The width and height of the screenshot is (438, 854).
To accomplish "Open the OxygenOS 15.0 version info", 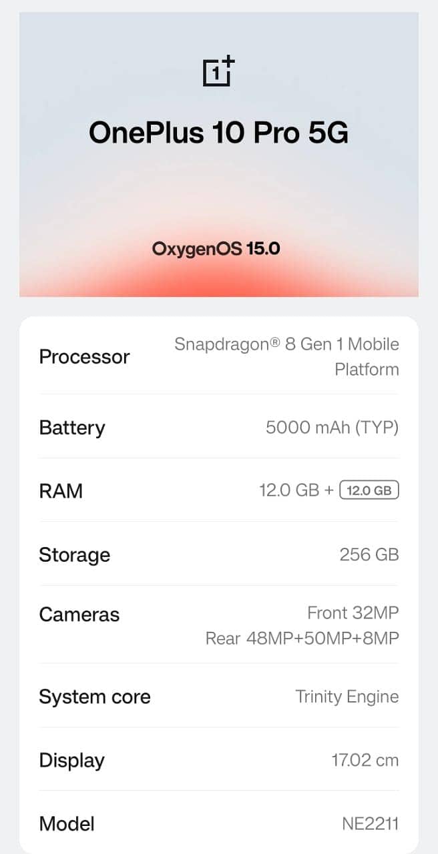I will [x=216, y=249].
